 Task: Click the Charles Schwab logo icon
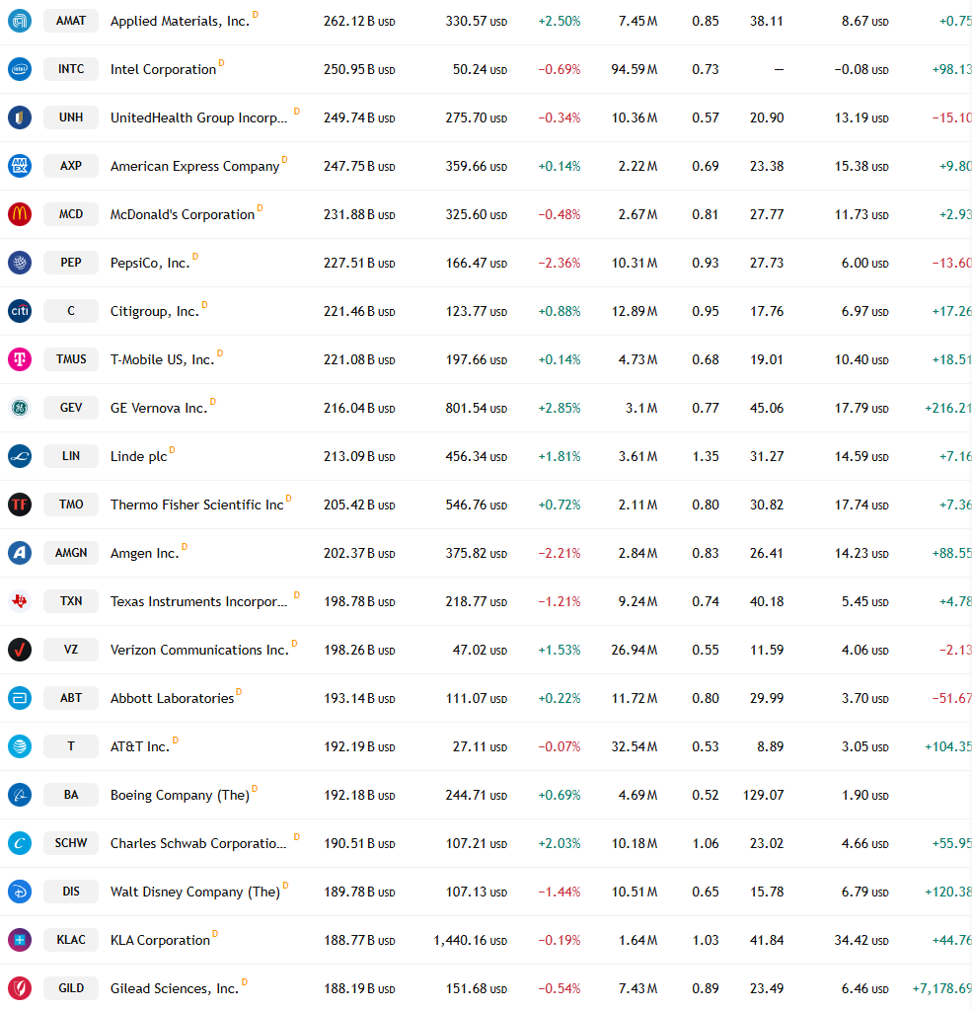click(x=20, y=843)
